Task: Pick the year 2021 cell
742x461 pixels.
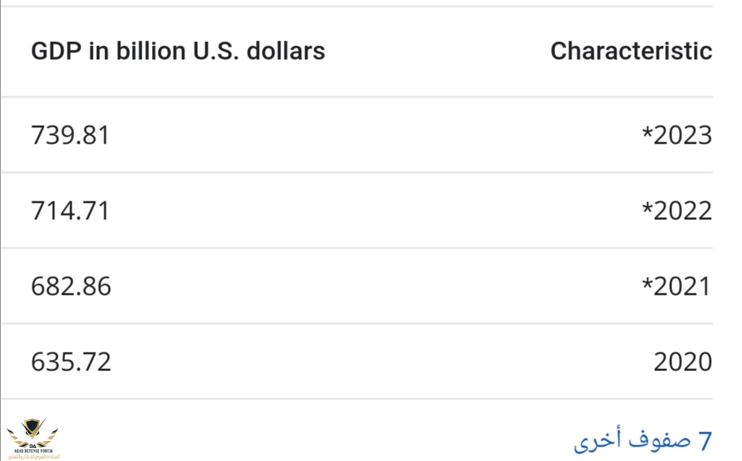Action: point(682,286)
